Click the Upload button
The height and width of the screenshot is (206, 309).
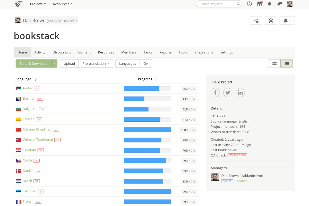click(69, 63)
